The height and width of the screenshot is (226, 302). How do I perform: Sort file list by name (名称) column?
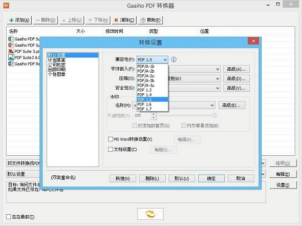tap(40, 31)
